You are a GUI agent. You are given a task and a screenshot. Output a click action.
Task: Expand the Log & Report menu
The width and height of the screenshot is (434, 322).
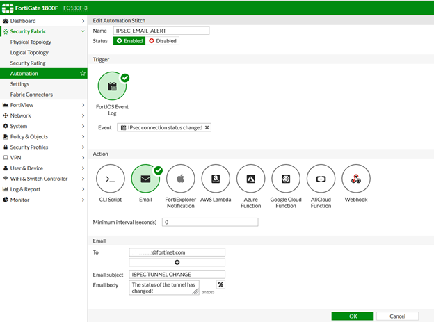tap(44, 189)
